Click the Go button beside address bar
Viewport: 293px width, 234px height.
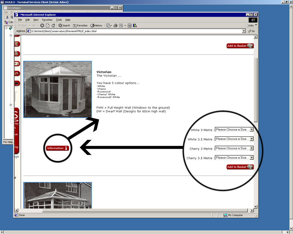251,31
